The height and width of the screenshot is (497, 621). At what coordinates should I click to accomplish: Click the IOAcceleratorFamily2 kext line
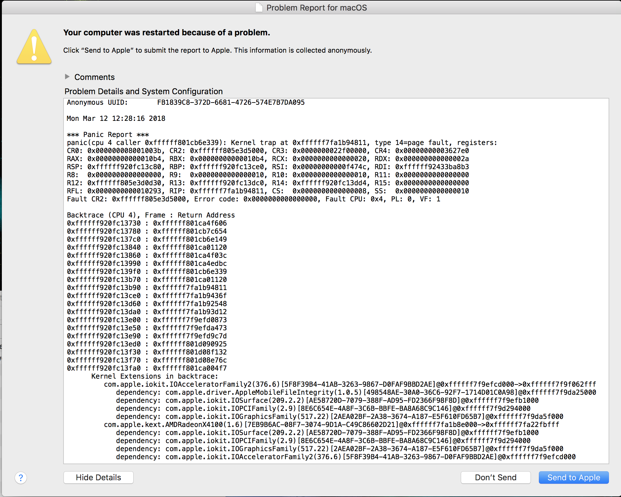[x=350, y=385]
